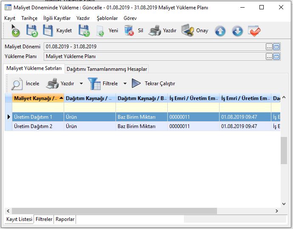Select the Üretim Dağıtım 2 row
This screenshot has width=293, height=229.
click(38, 126)
